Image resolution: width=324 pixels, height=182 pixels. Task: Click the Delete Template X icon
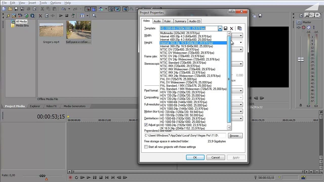tap(232, 29)
